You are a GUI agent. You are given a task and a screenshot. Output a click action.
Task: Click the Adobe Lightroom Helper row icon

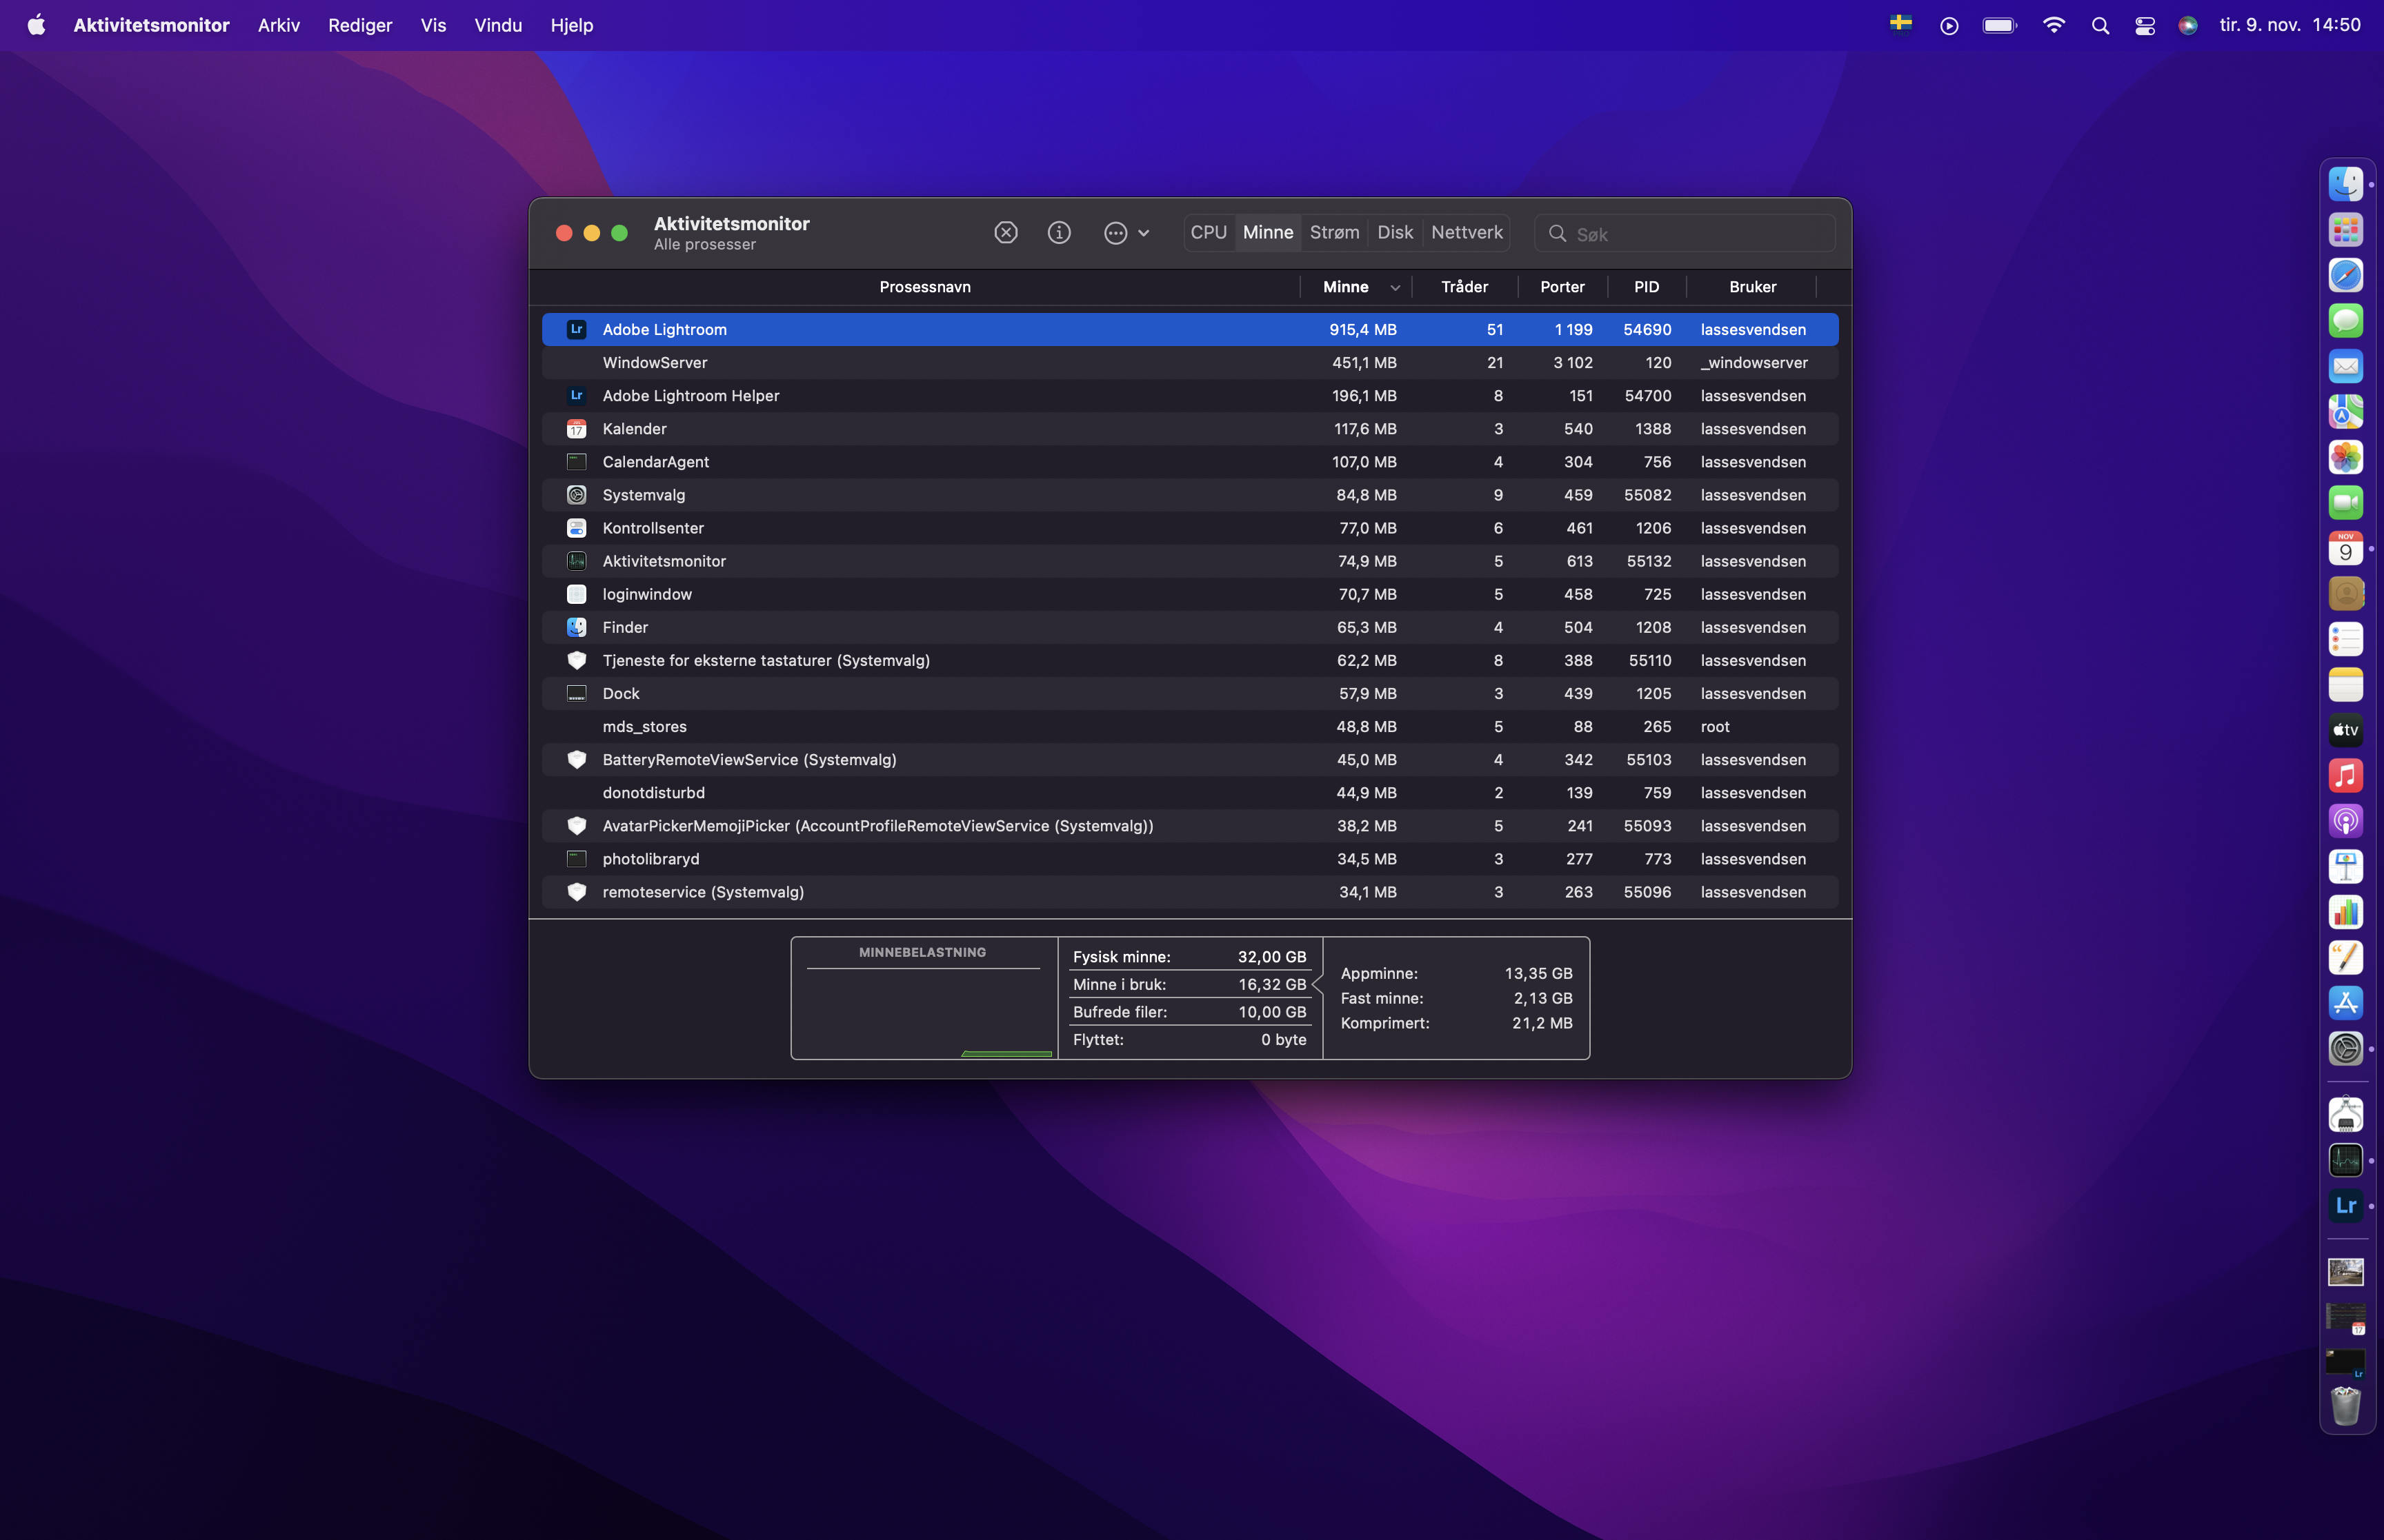point(576,395)
